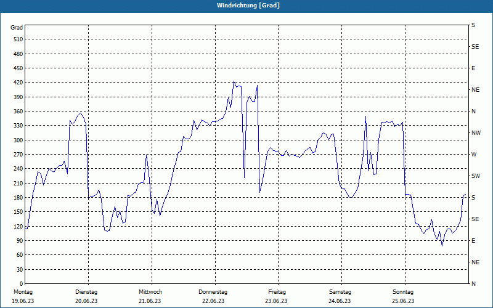Select the 510 value on the left axis
This screenshot has height=308, width=493.
[x=18, y=39]
